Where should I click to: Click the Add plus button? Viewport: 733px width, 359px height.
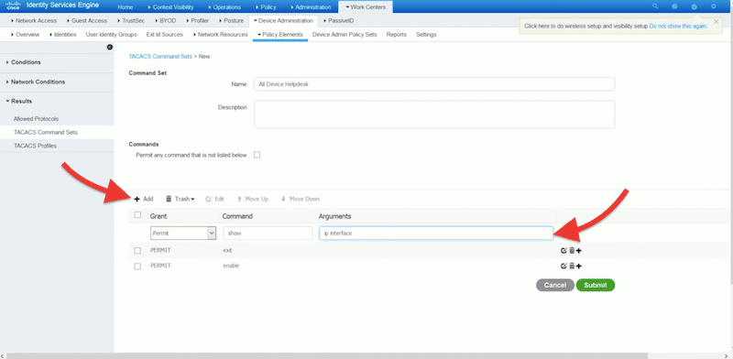click(x=144, y=199)
